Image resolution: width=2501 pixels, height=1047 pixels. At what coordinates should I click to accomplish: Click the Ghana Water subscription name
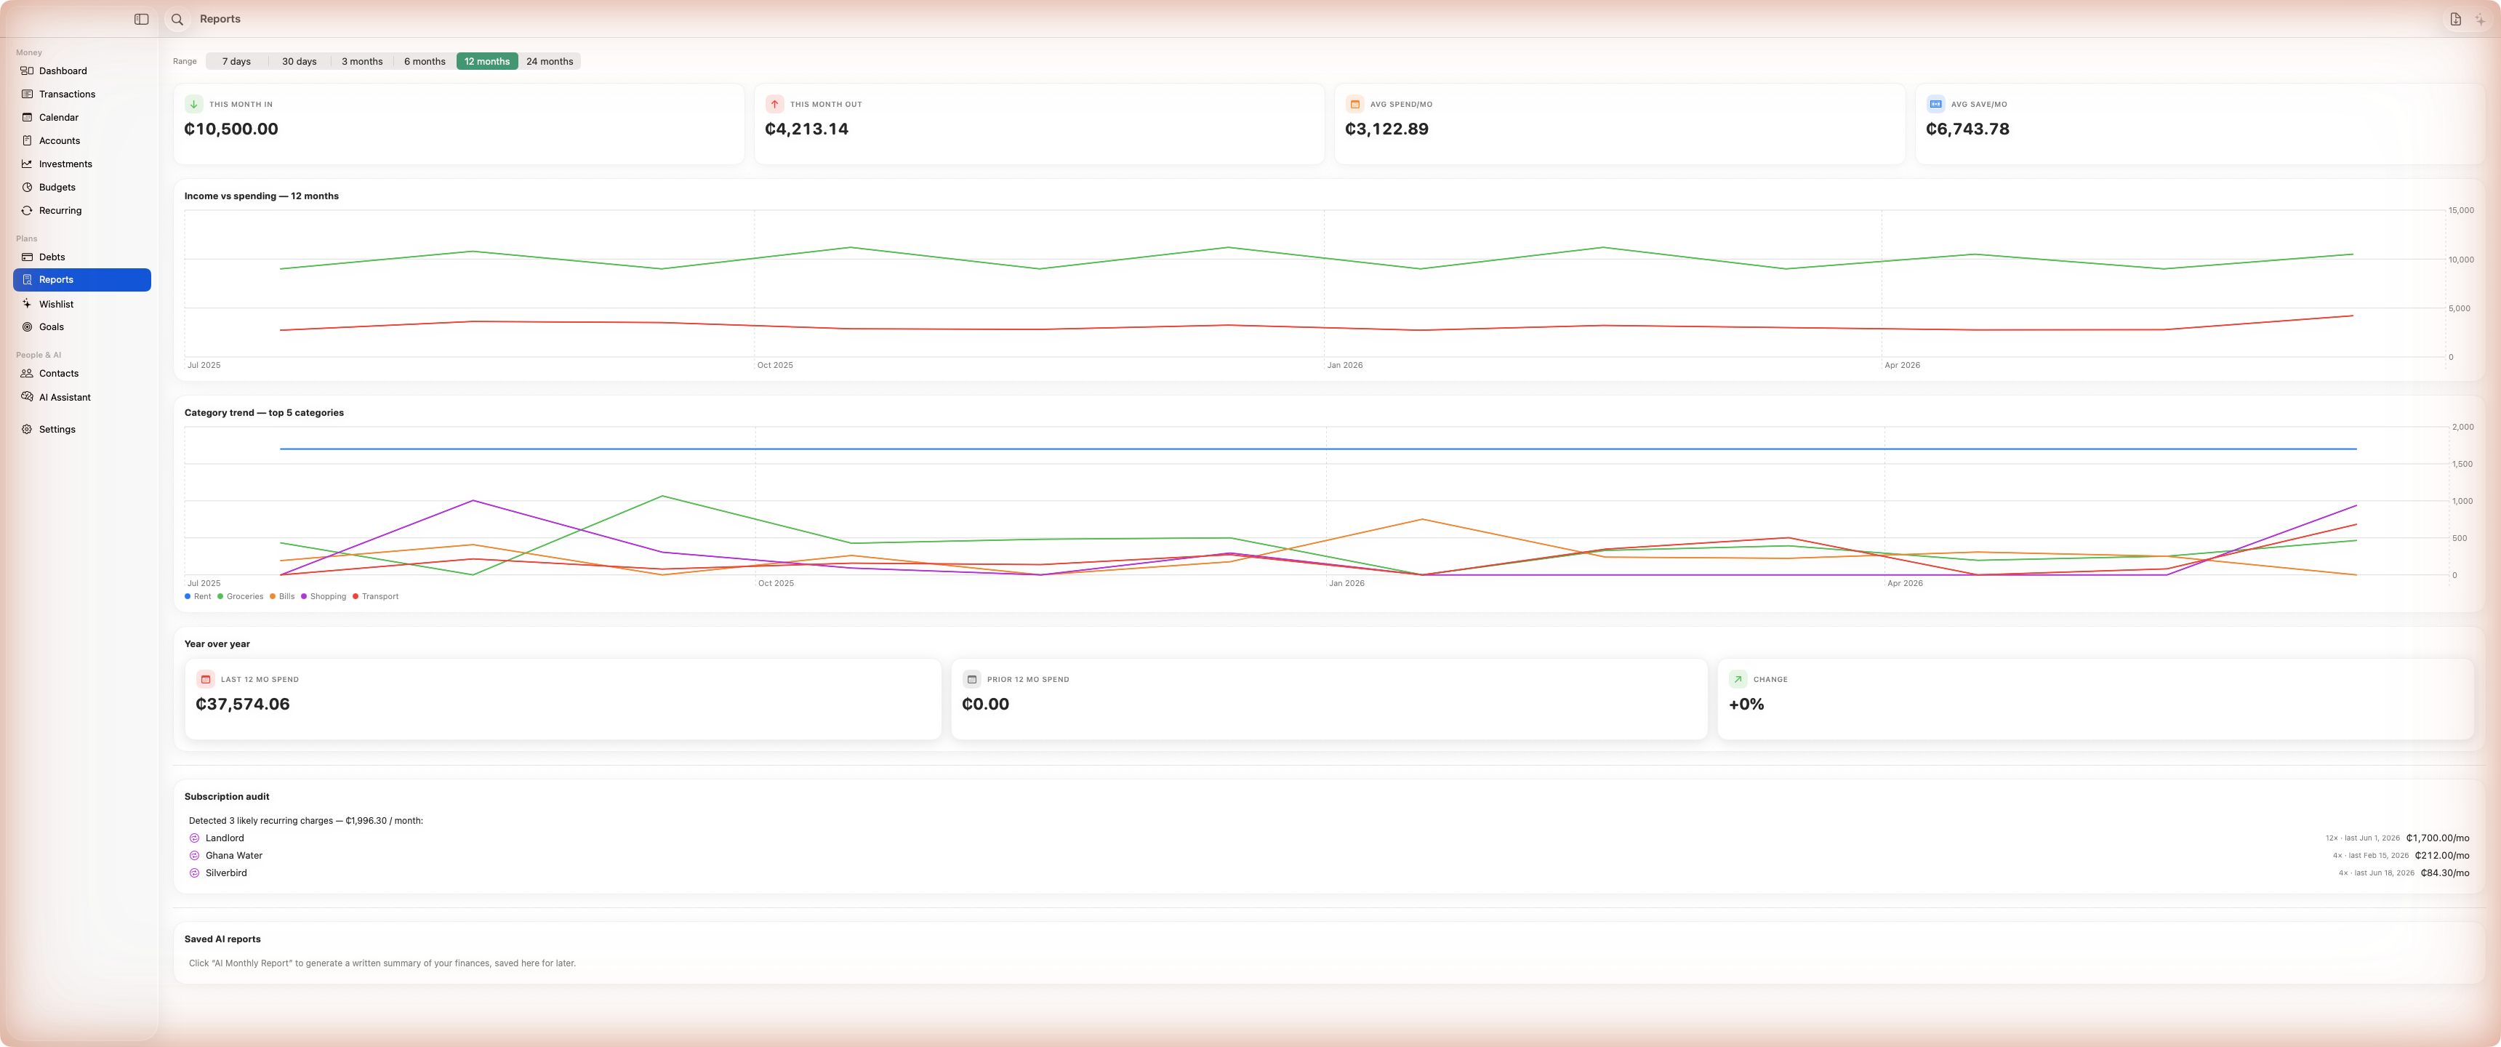click(x=234, y=856)
